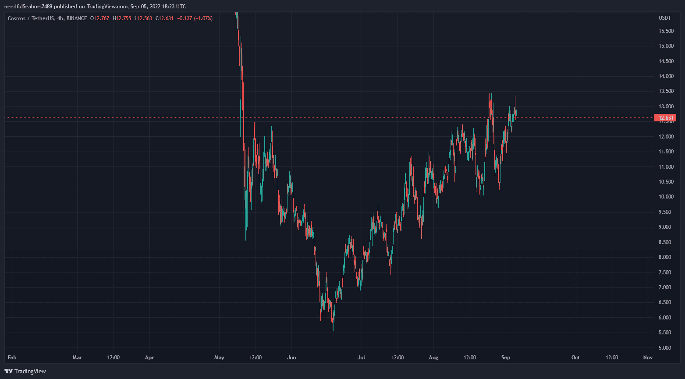Click the Nov label on time axis

(648, 358)
